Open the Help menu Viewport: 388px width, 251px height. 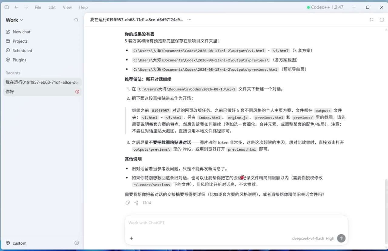(x=83, y=7)
